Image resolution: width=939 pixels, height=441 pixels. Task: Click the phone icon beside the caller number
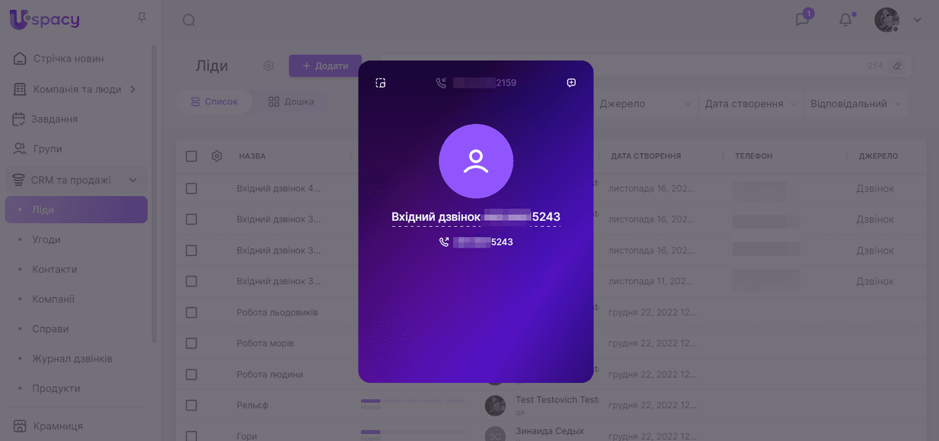pos(444,242)
